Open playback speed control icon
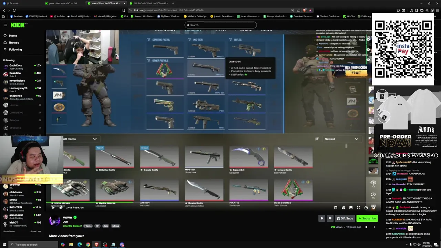This screenshot has height=248, width=441. tap(366, 208)
